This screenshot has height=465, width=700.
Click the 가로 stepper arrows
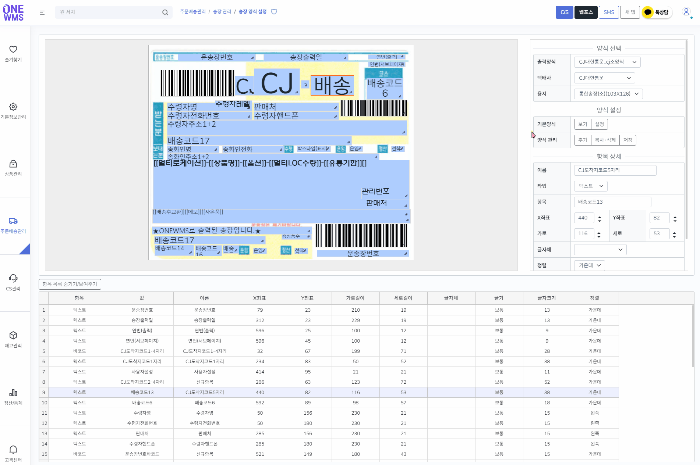599,235
